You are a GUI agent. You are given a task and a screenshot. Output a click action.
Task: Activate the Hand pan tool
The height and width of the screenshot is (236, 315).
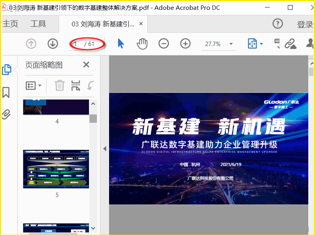[x=142, y=44]
